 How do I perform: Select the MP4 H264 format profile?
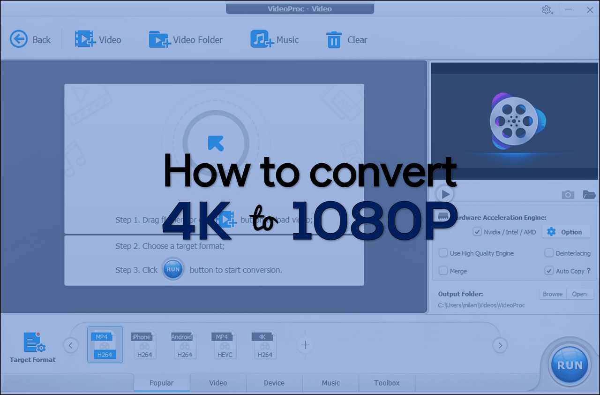105,345
